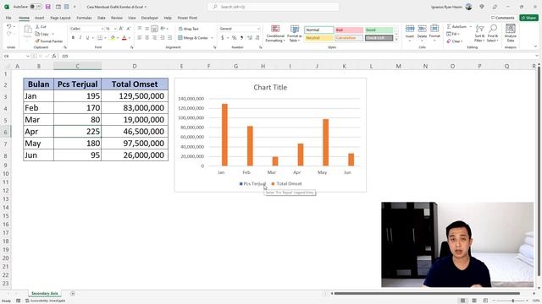Image resolution: width=542 pixels, height=304 pixels.
Task: Click Increase Indent icon
Action: pyautogui.click(x=169, y=37)
